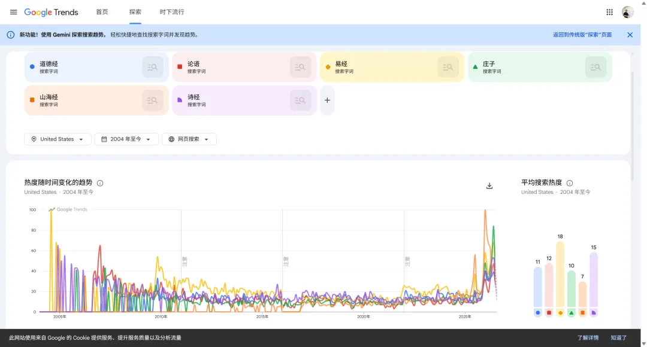This screenshot has width=647, height=347.
Task: Click the purple bar labeled 15
Action: tap(593, 279)
